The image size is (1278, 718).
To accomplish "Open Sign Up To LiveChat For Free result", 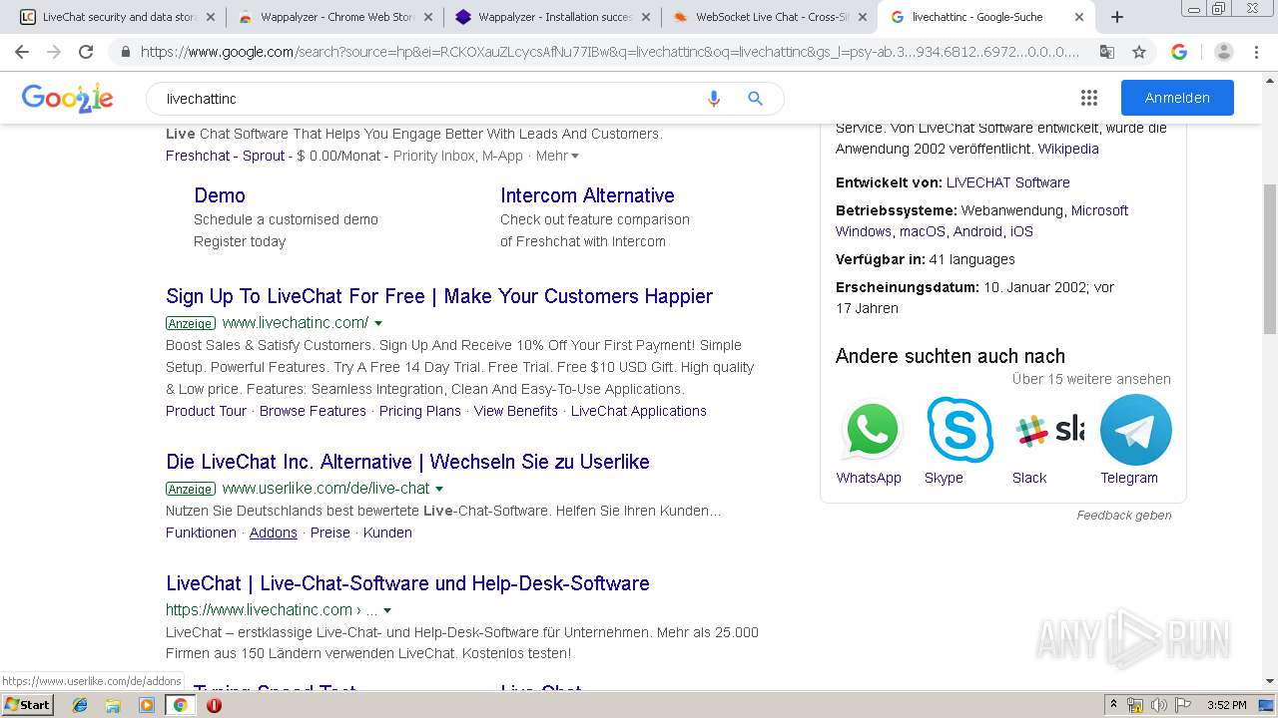I will [x=439, y=296].
